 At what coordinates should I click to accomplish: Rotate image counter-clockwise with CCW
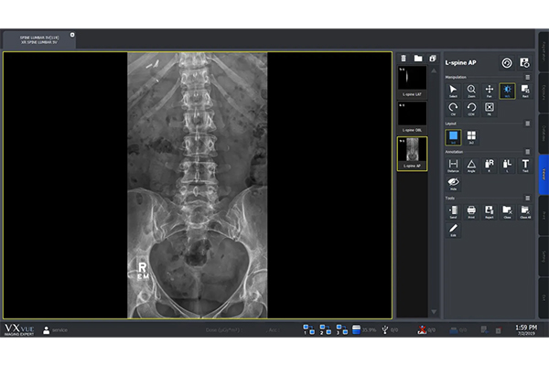tap(471, 109)
